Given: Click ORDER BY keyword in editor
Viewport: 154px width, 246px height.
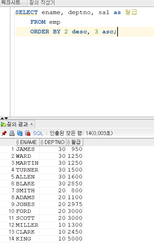Looking at the screenshot, I should point(45,32).
